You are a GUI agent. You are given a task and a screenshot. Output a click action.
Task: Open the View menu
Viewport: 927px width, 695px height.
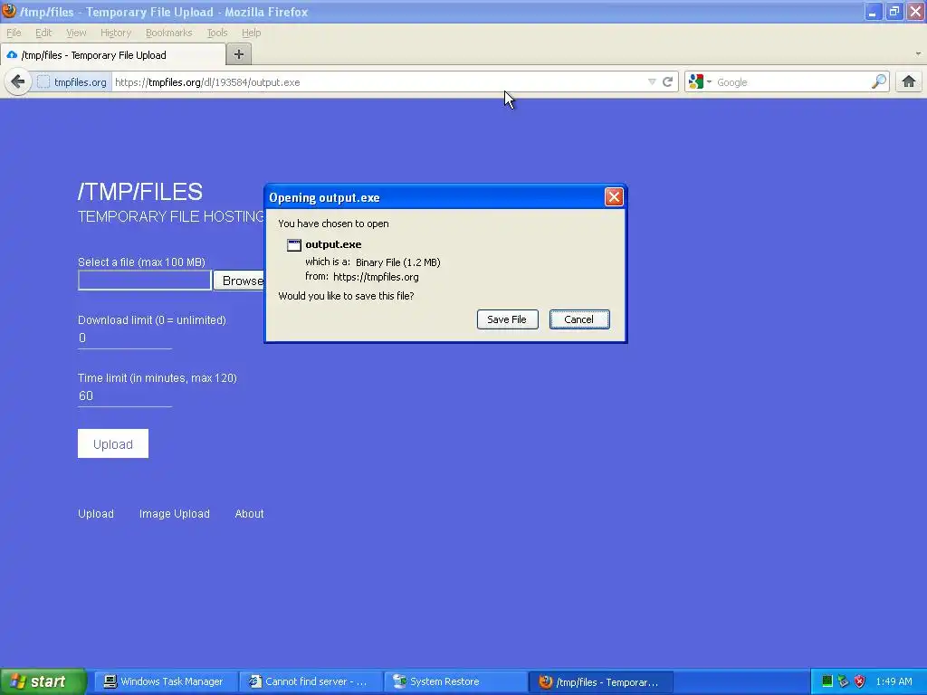coord(76,33)
